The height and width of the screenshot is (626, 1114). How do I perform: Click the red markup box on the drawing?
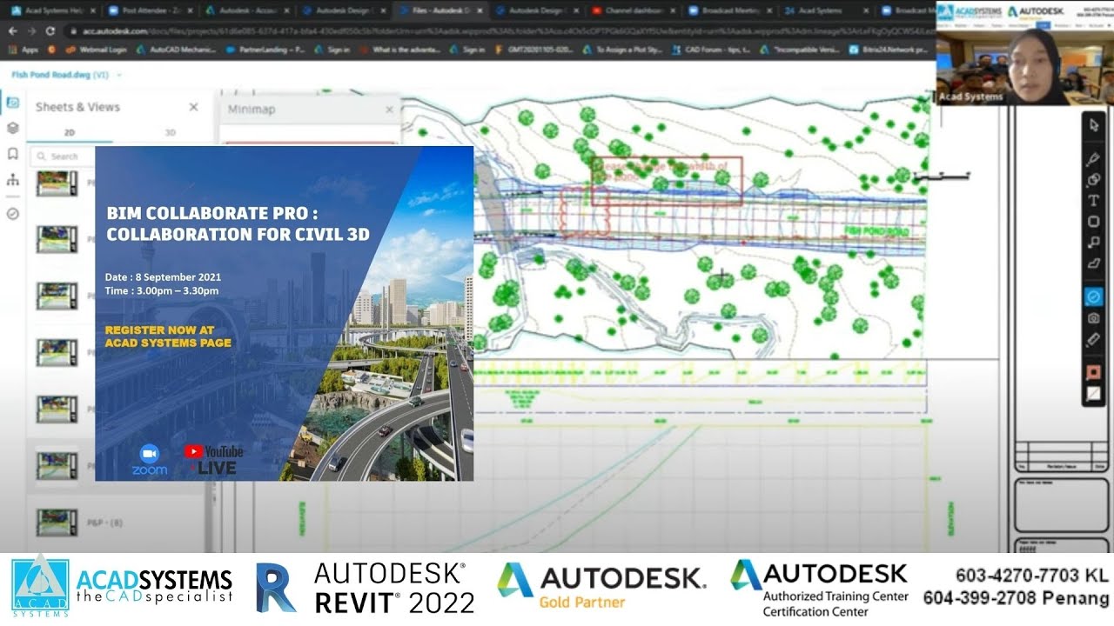click(x=667, y=181)
